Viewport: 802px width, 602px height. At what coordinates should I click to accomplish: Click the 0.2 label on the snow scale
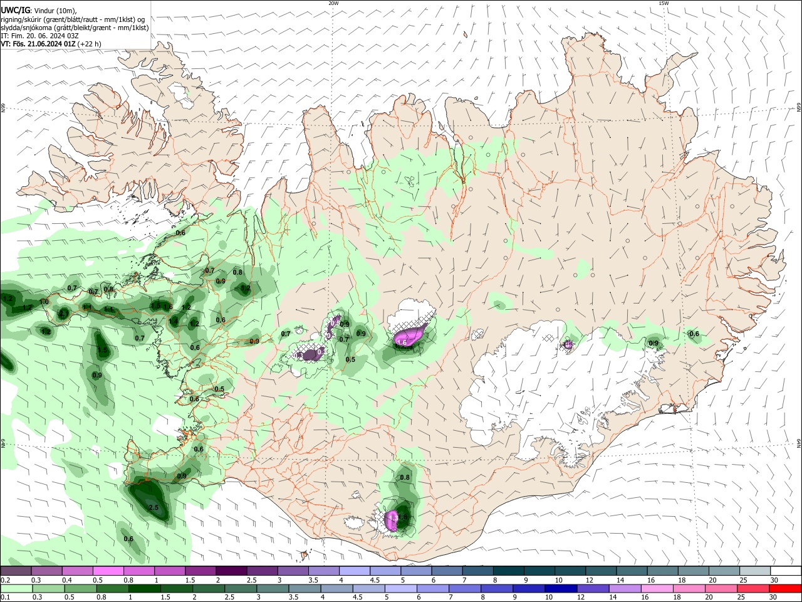[6, 580]
